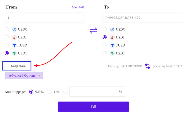Image resolution: width=187 pixels, height=118 pixels.
Task: Click the Sell button
Action: pos(93,106)
